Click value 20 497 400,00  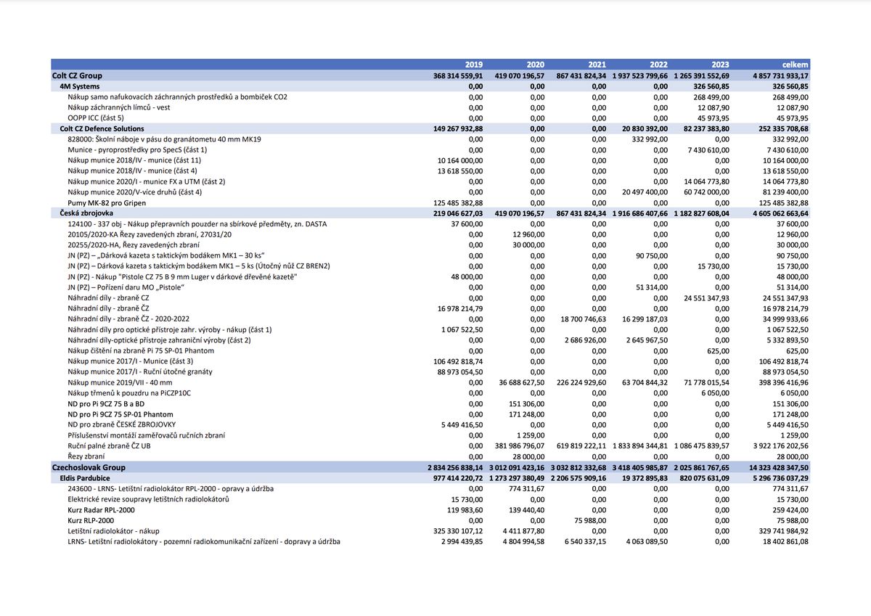point(645,192)
